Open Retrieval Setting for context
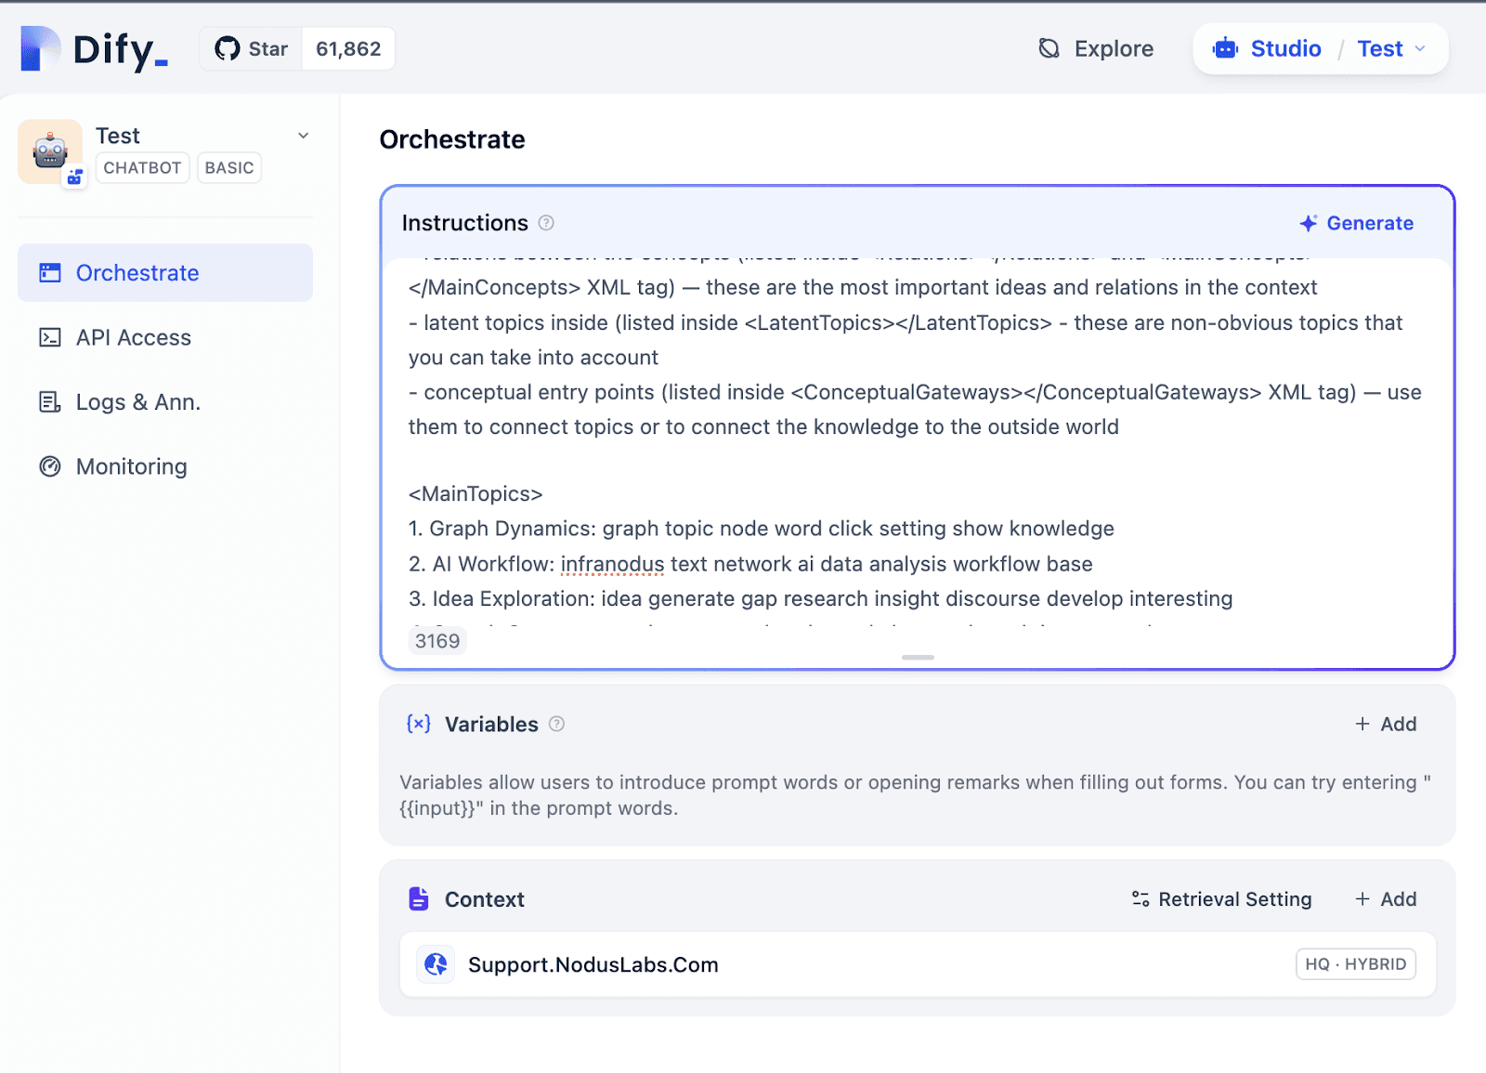Image resolution: width=1486 pixels, height=1073 pixels. pos(1221,899)
